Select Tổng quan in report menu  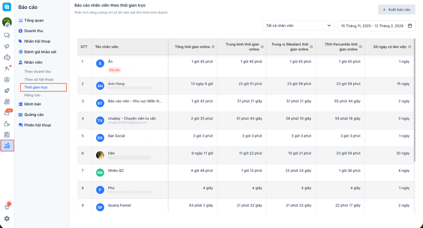(33, 20)
